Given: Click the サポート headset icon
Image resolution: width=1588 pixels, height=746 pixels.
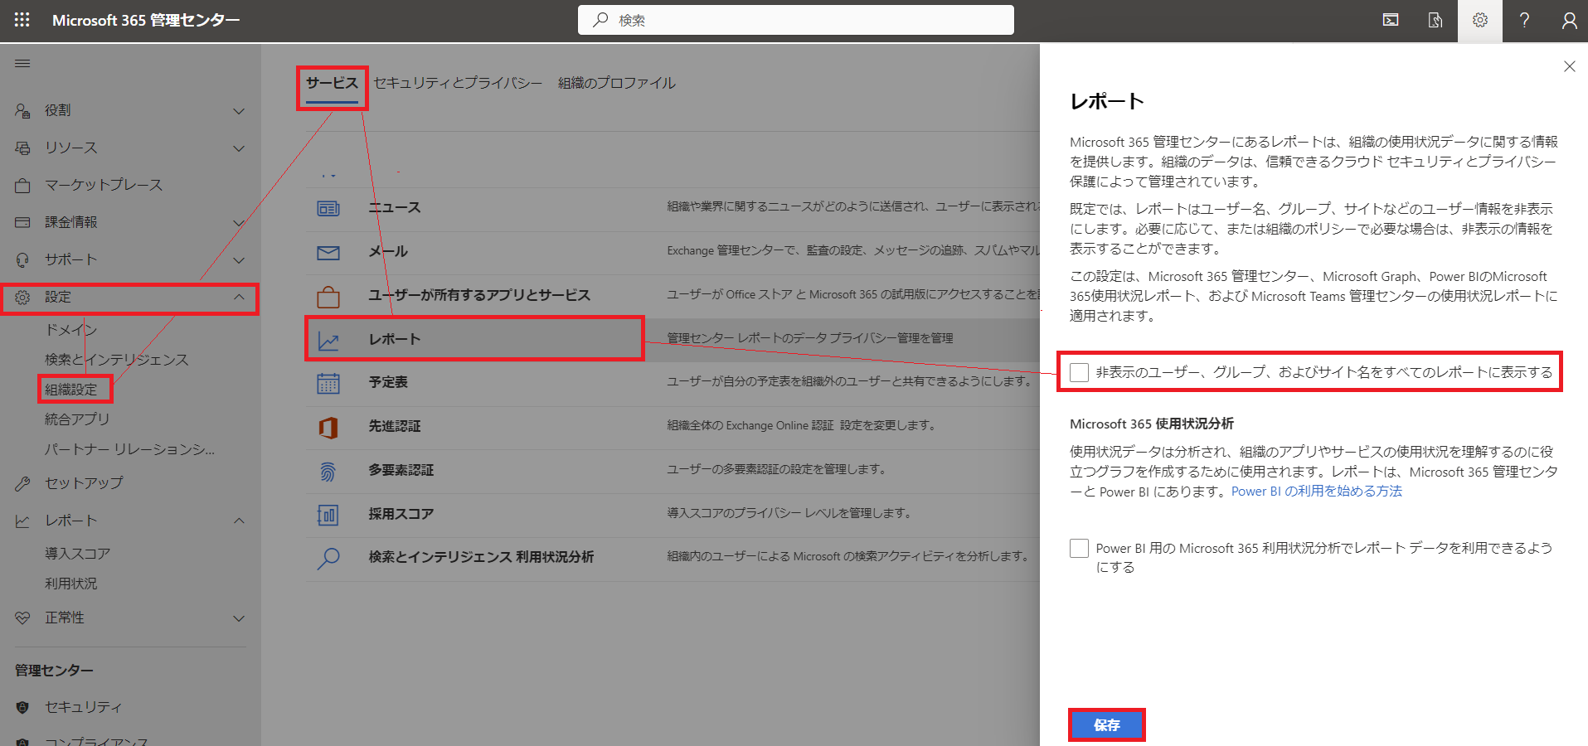Looking at the screenshot, I should (22, 259).
